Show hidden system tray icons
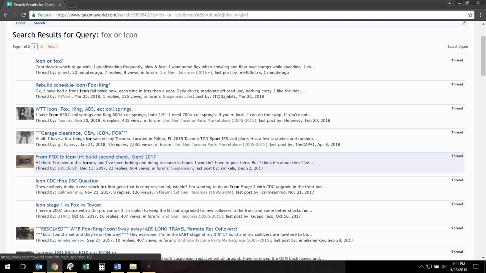Viewport: 486px width, 273px height. tap(421, 267)
